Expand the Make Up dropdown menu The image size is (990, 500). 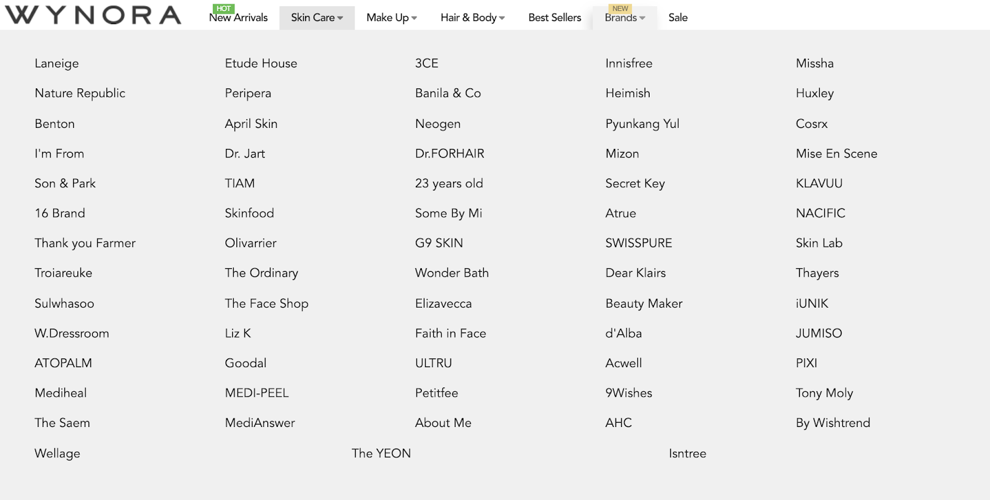392,18
